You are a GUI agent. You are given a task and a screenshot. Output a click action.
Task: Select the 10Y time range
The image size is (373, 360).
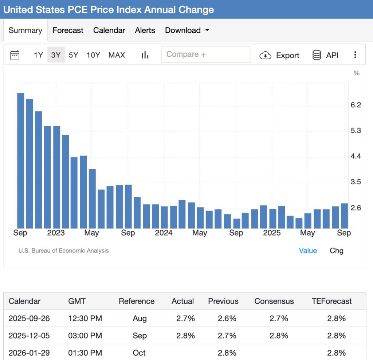click(93, 55)
